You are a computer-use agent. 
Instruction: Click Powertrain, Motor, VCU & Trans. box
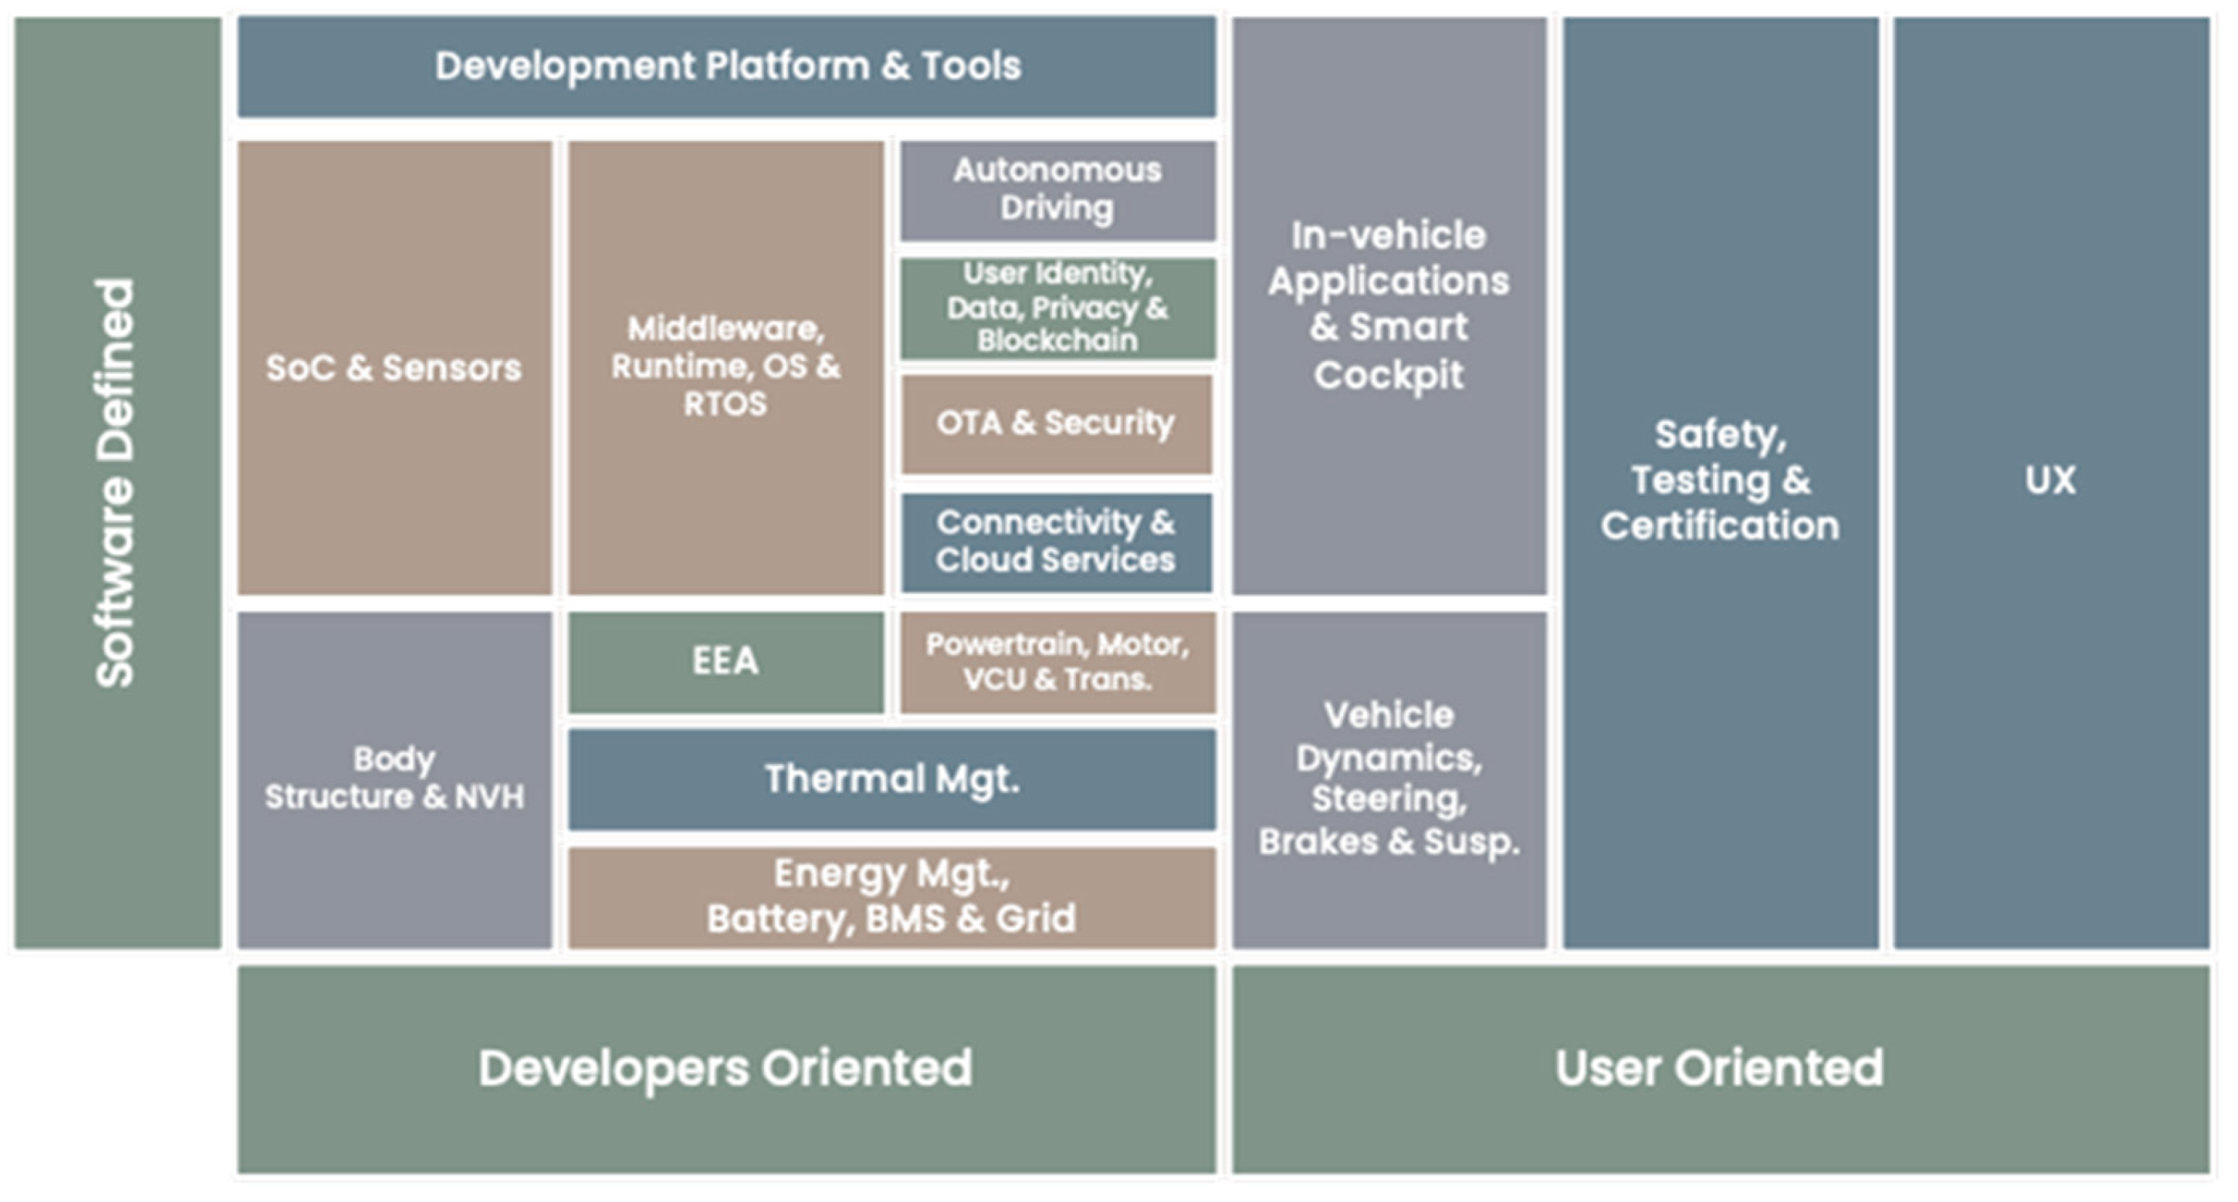(1057, 661)
